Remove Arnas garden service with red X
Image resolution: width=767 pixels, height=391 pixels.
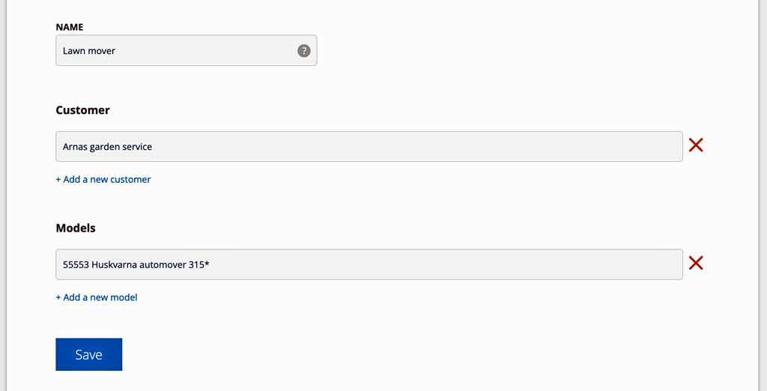click(696, 145)
